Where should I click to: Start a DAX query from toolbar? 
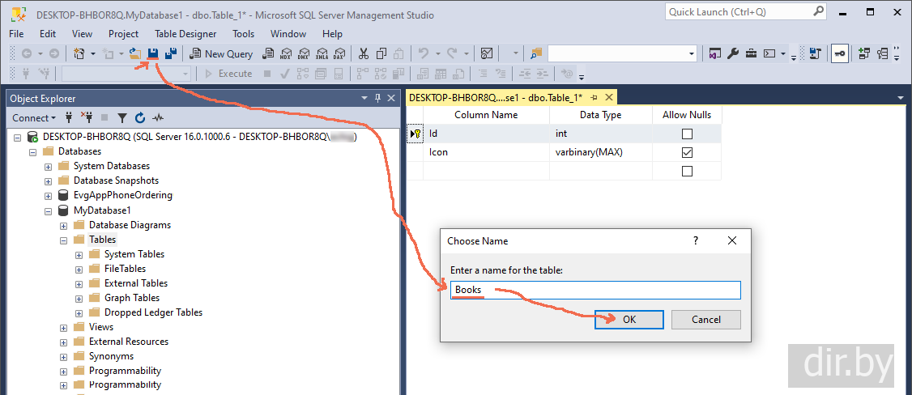pos(339,53)
